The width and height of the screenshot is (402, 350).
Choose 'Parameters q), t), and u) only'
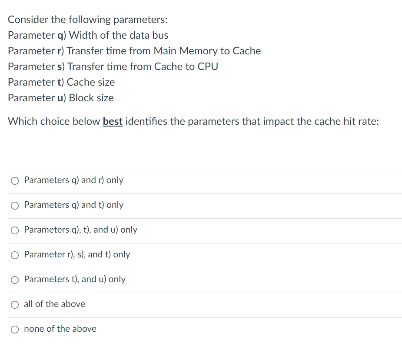(x=14, y=230)
